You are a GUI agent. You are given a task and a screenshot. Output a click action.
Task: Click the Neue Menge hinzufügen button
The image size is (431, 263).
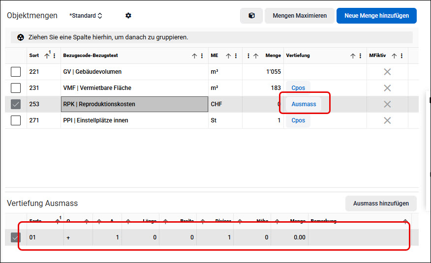376,16
